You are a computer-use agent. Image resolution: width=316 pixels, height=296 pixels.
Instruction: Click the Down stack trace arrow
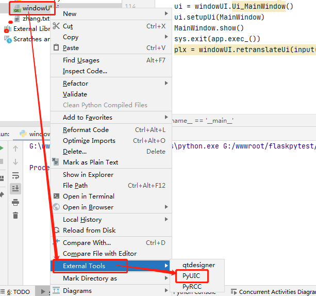(x=15, y=162)
